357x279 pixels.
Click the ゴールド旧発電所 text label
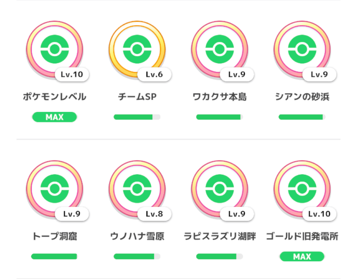point(302,236)
